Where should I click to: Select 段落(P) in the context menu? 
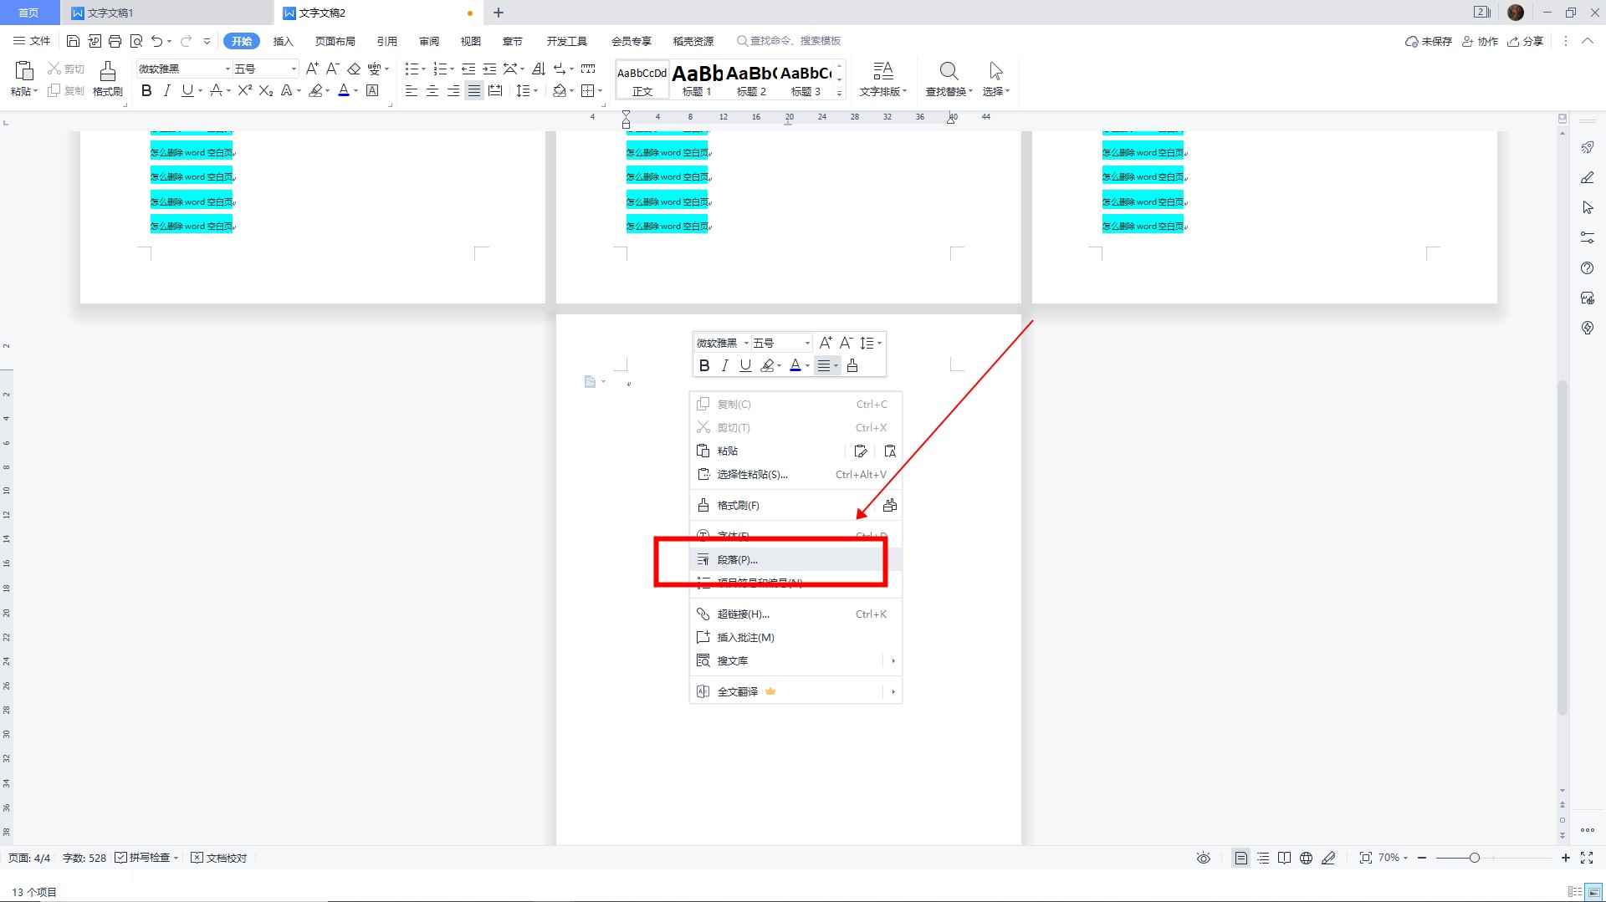(x=736, y=558)
